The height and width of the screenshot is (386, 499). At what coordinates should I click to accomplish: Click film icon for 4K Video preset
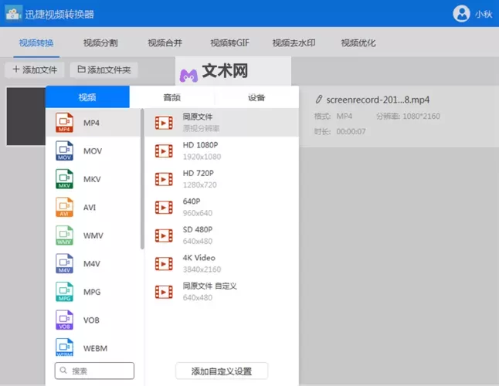[164, 264]
